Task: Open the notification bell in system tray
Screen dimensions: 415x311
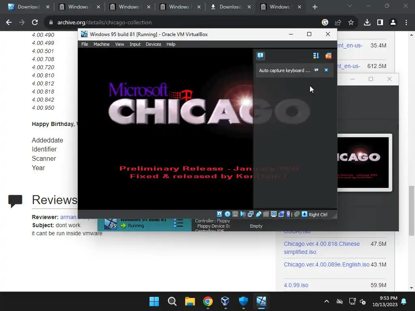Action: pyautogui.click(x=404, y=301)
